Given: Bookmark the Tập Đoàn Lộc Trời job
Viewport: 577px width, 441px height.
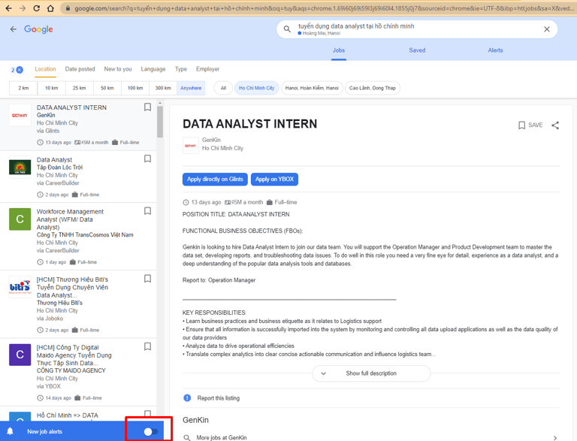Looking at the screenshot, I should [147, 159].
